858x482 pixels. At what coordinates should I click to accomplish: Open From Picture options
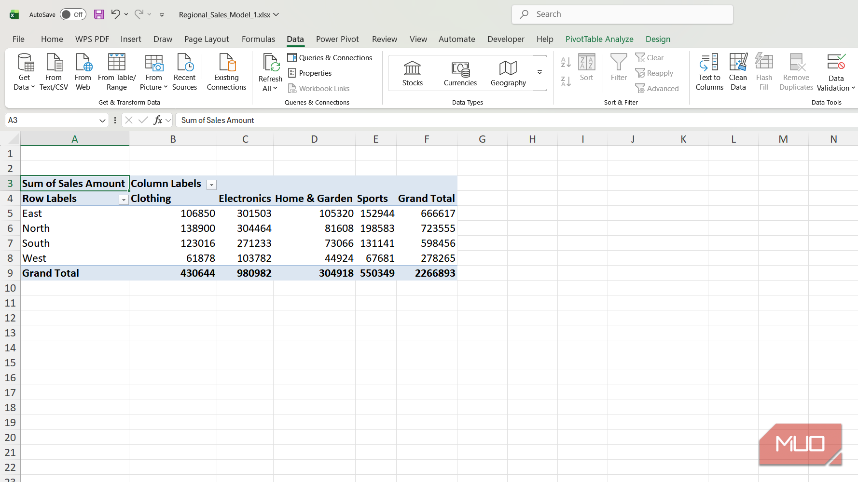[153, 72]
